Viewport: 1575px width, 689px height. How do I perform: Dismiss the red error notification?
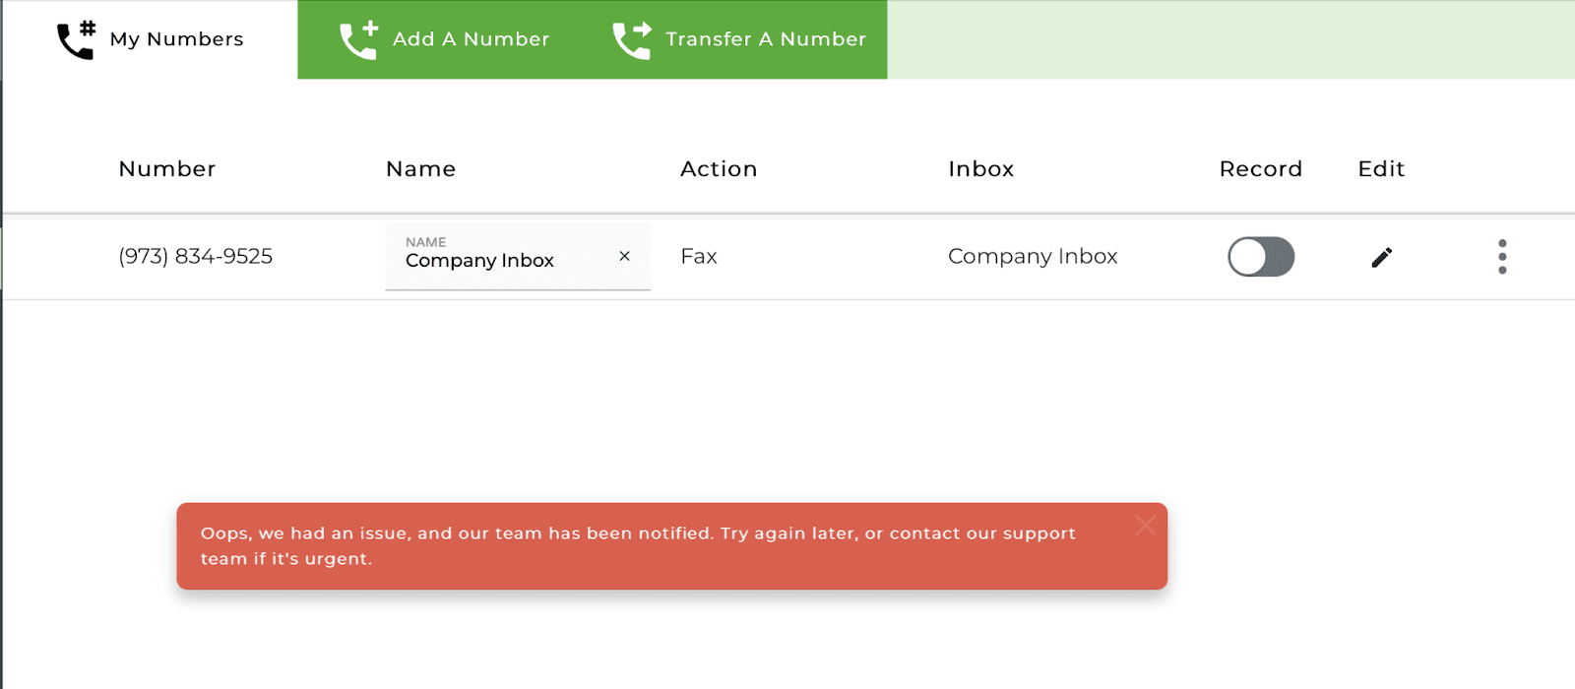[x=1145, y=525]
